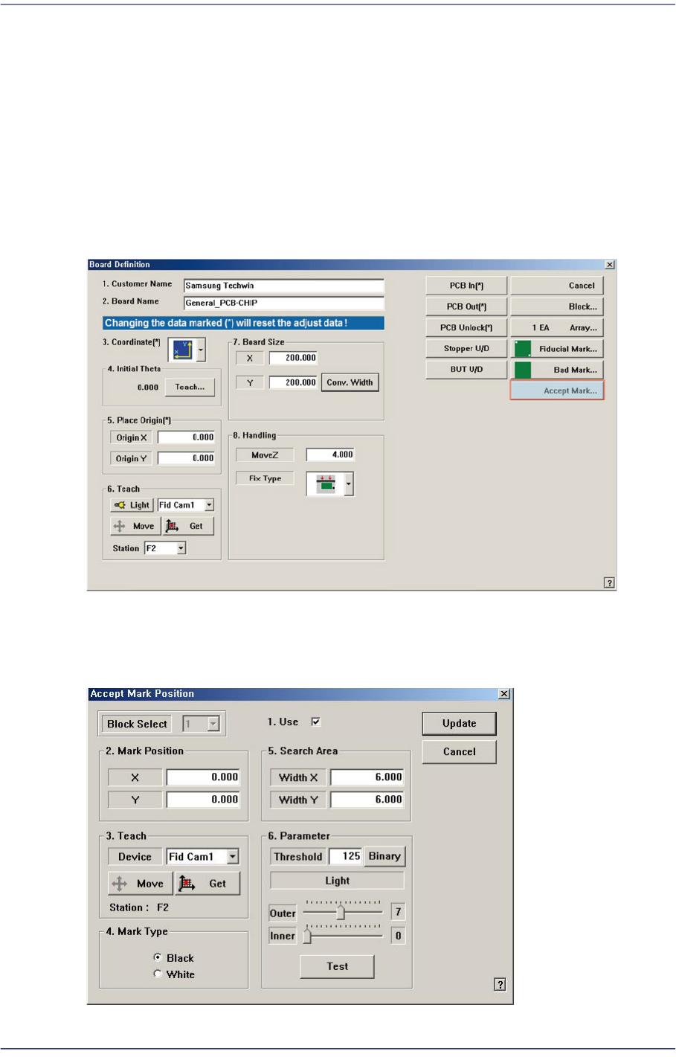Viewport: 676px width, 1057px height.
Task: Click Get button in Accept Mark Position Teach
Action: coord(208,884)
